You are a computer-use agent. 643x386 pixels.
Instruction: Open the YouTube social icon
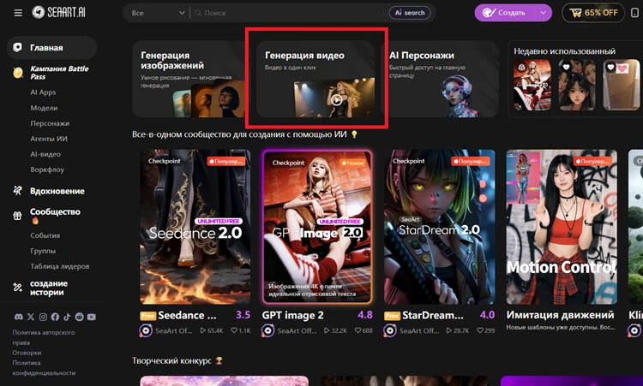click(x=92, y=317)
